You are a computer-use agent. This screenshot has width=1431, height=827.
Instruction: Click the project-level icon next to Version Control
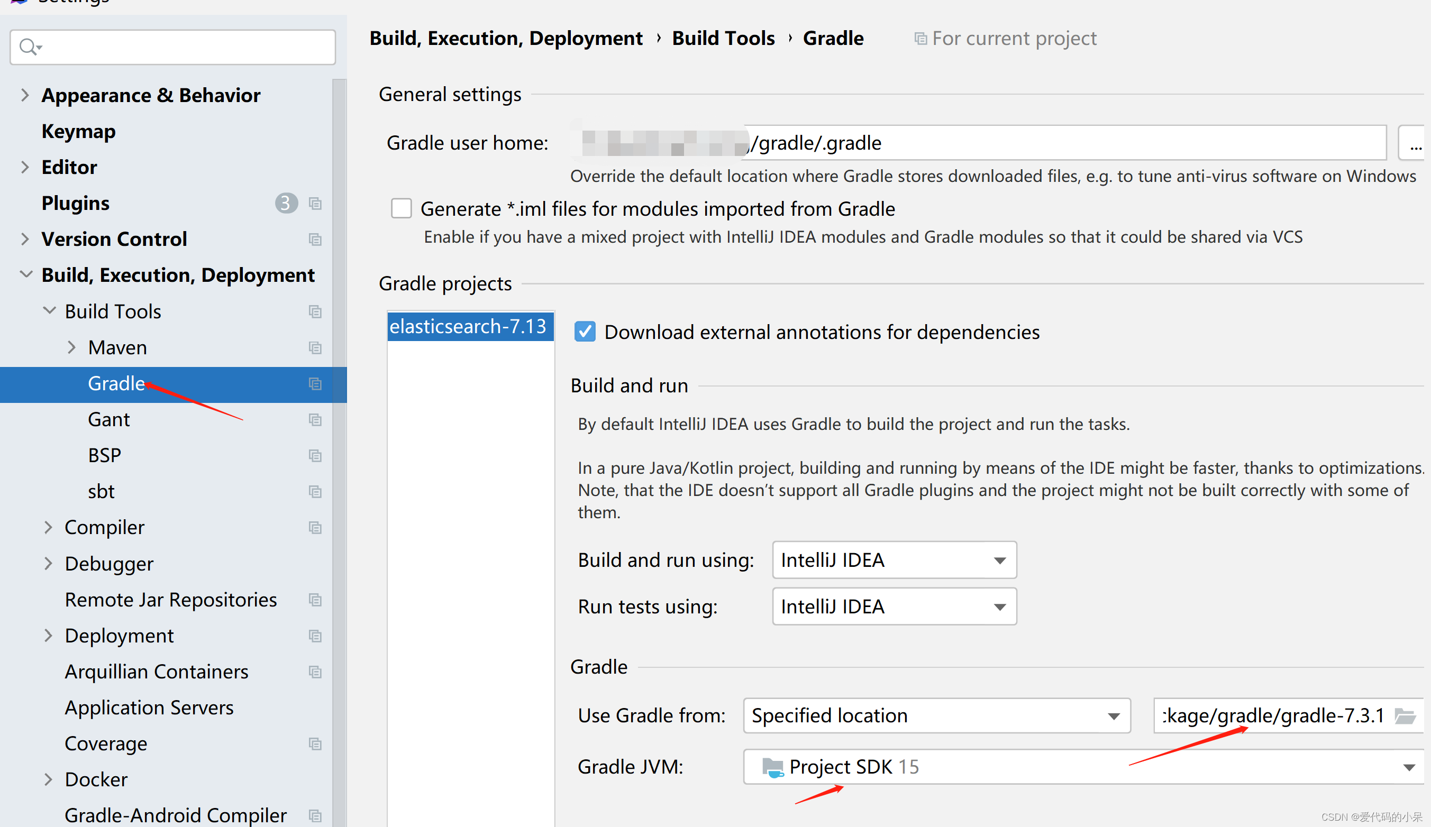point(315,240)
